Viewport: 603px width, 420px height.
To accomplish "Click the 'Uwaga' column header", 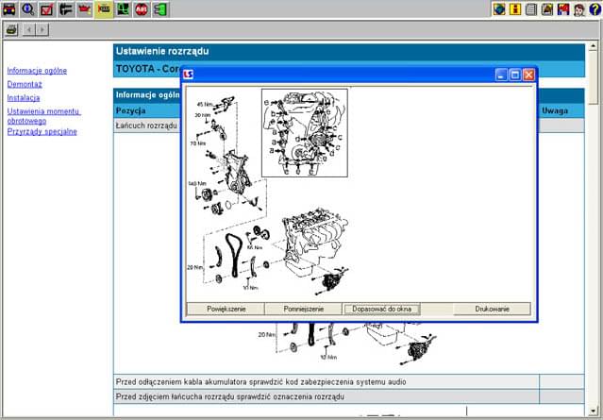I will [555, 110].
